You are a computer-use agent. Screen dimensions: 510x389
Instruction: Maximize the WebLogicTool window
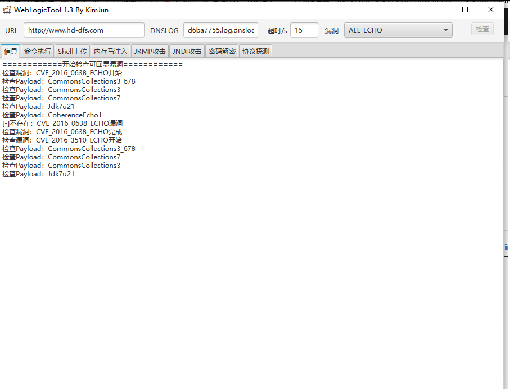tap(465, 10)
